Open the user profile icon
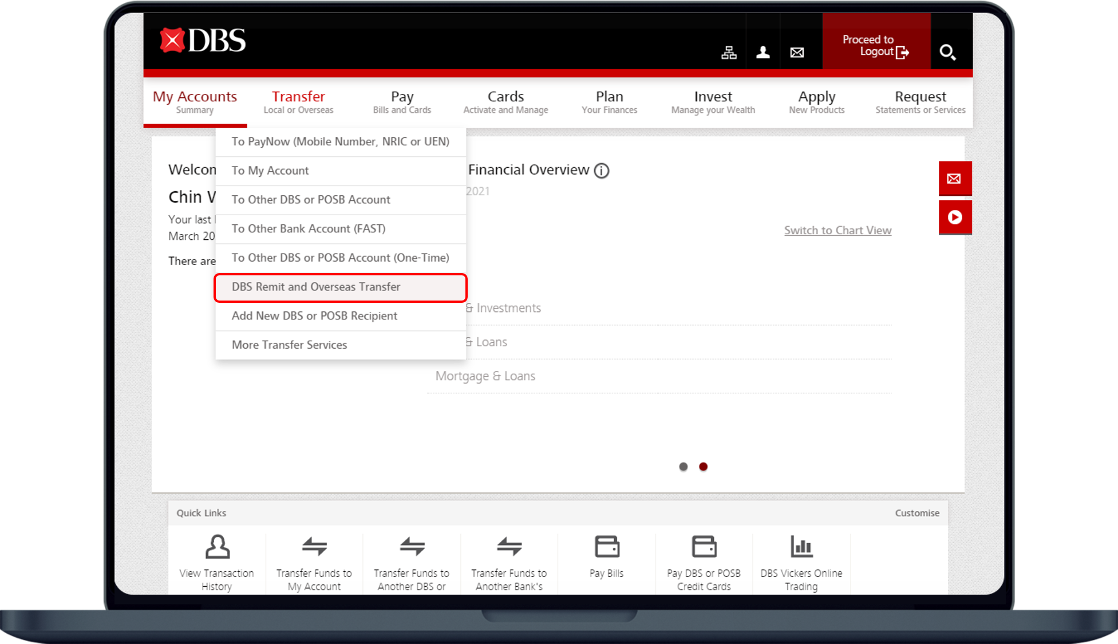This screenshot has height=644, width=1118. click(763, 53)
